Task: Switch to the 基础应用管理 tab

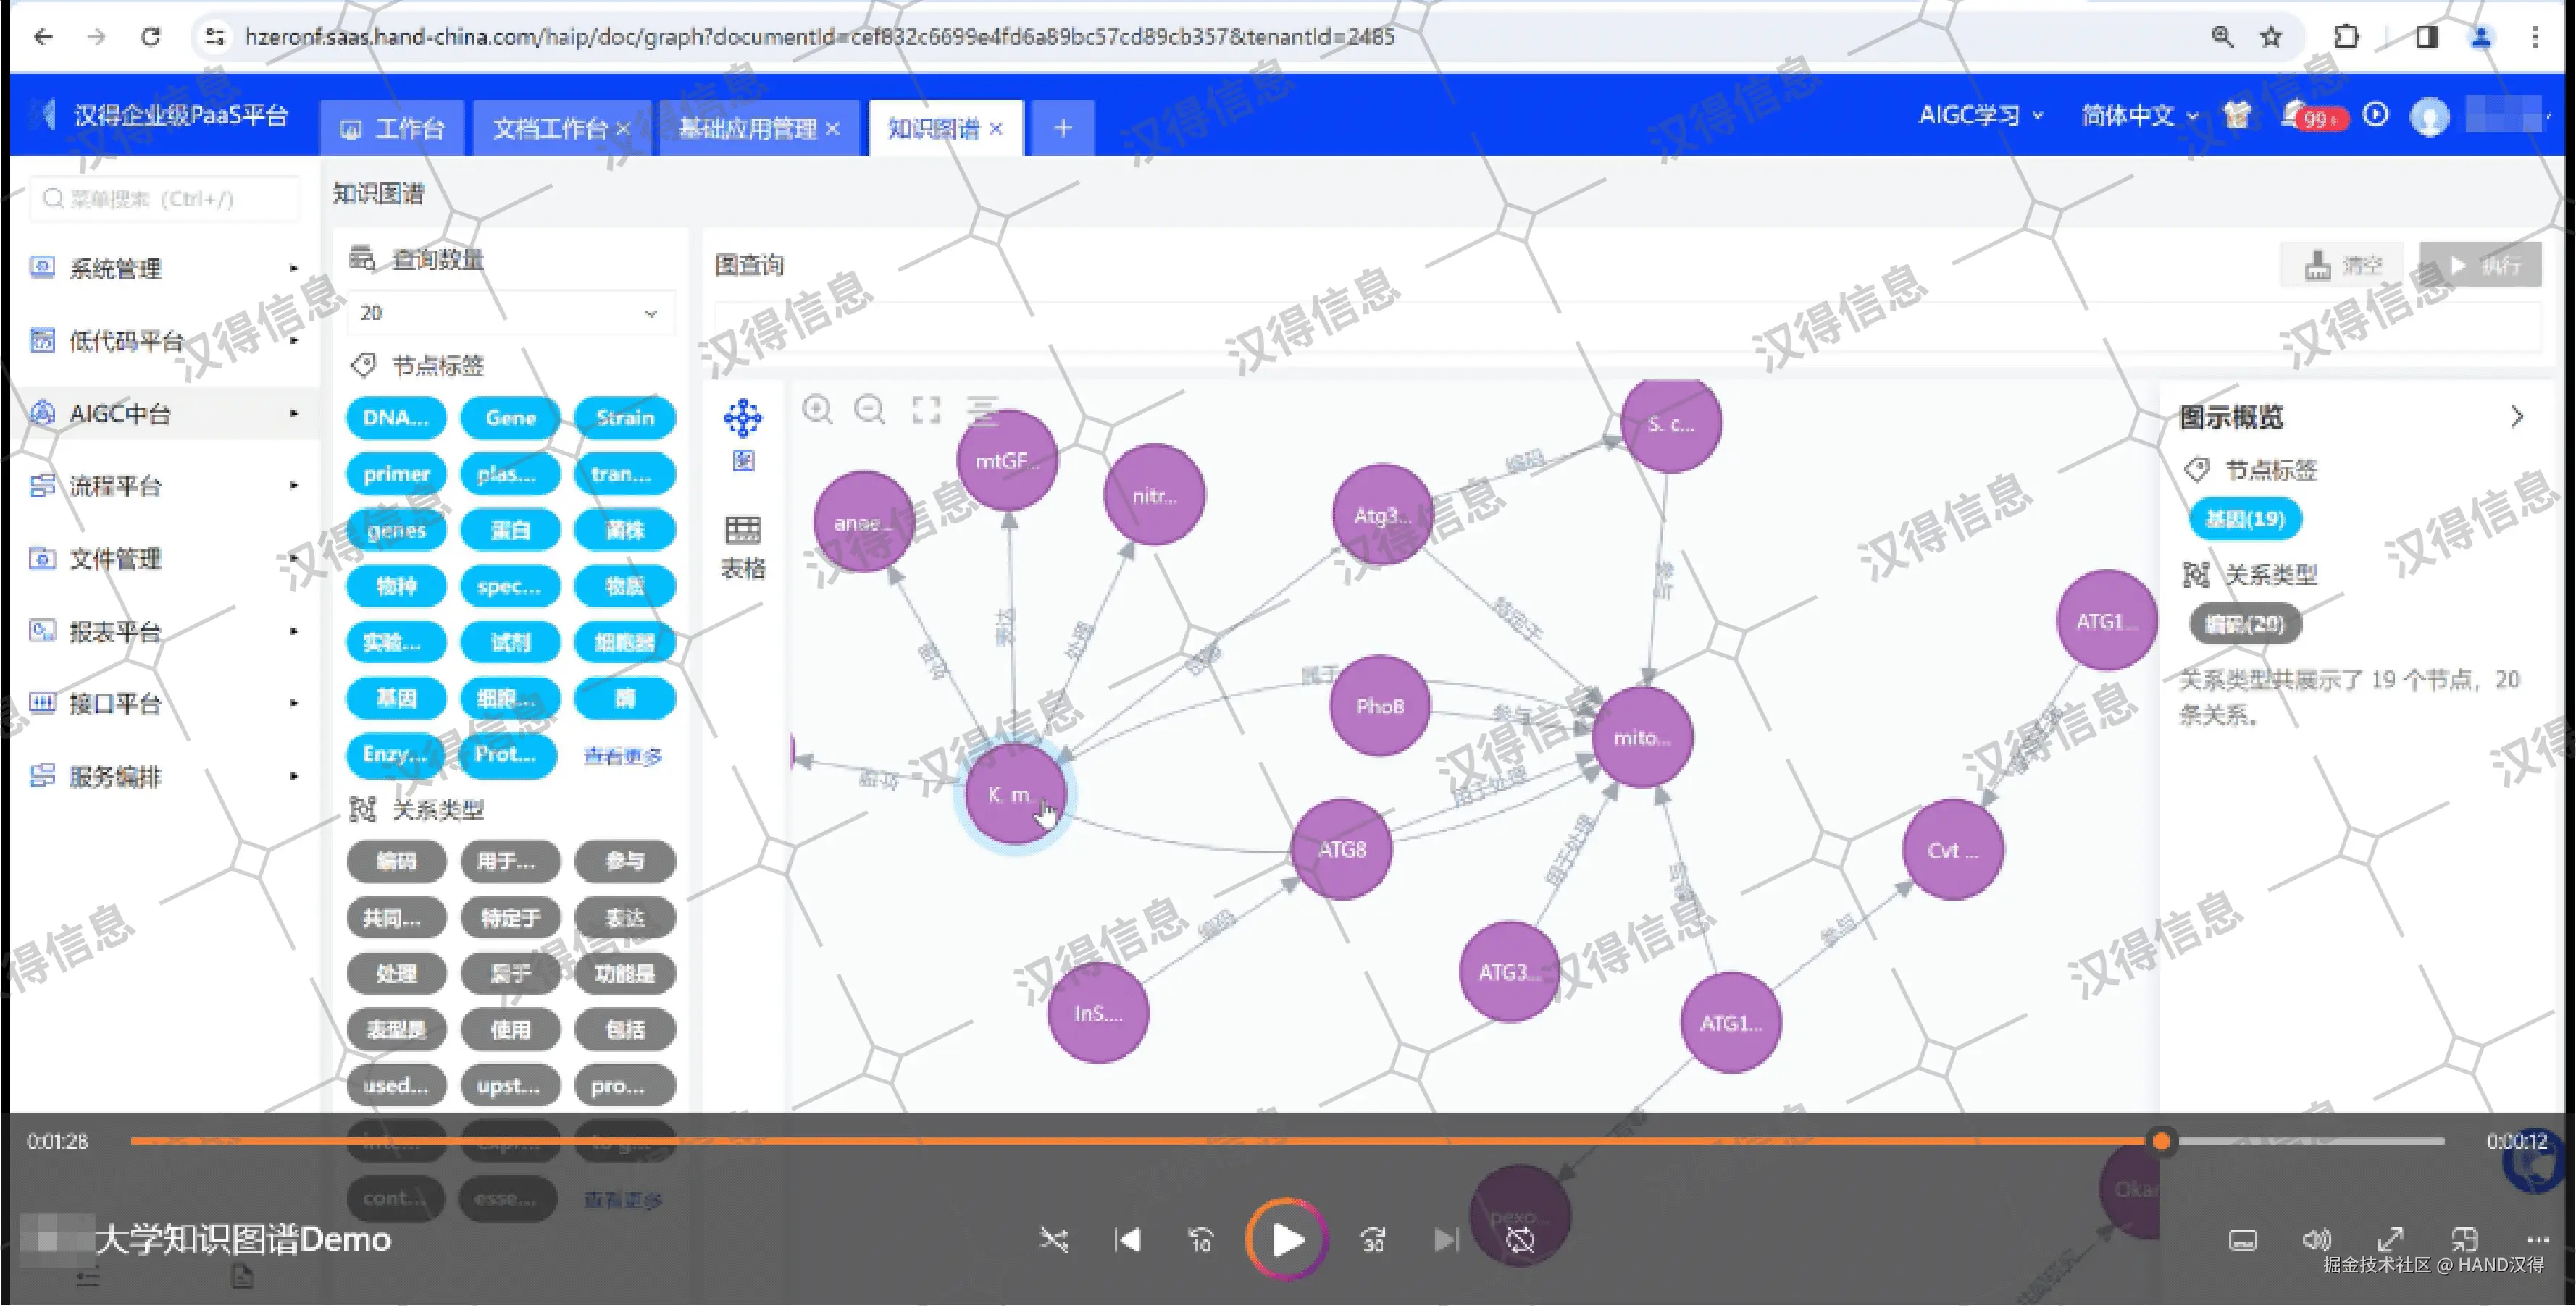Action: coord(747,129)
